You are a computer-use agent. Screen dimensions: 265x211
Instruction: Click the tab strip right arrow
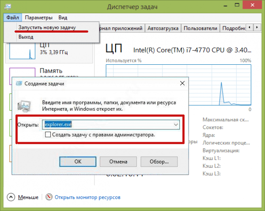point(257,27)
